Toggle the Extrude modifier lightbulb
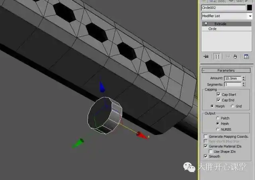The image size is (255, 180). click(206, 24)
